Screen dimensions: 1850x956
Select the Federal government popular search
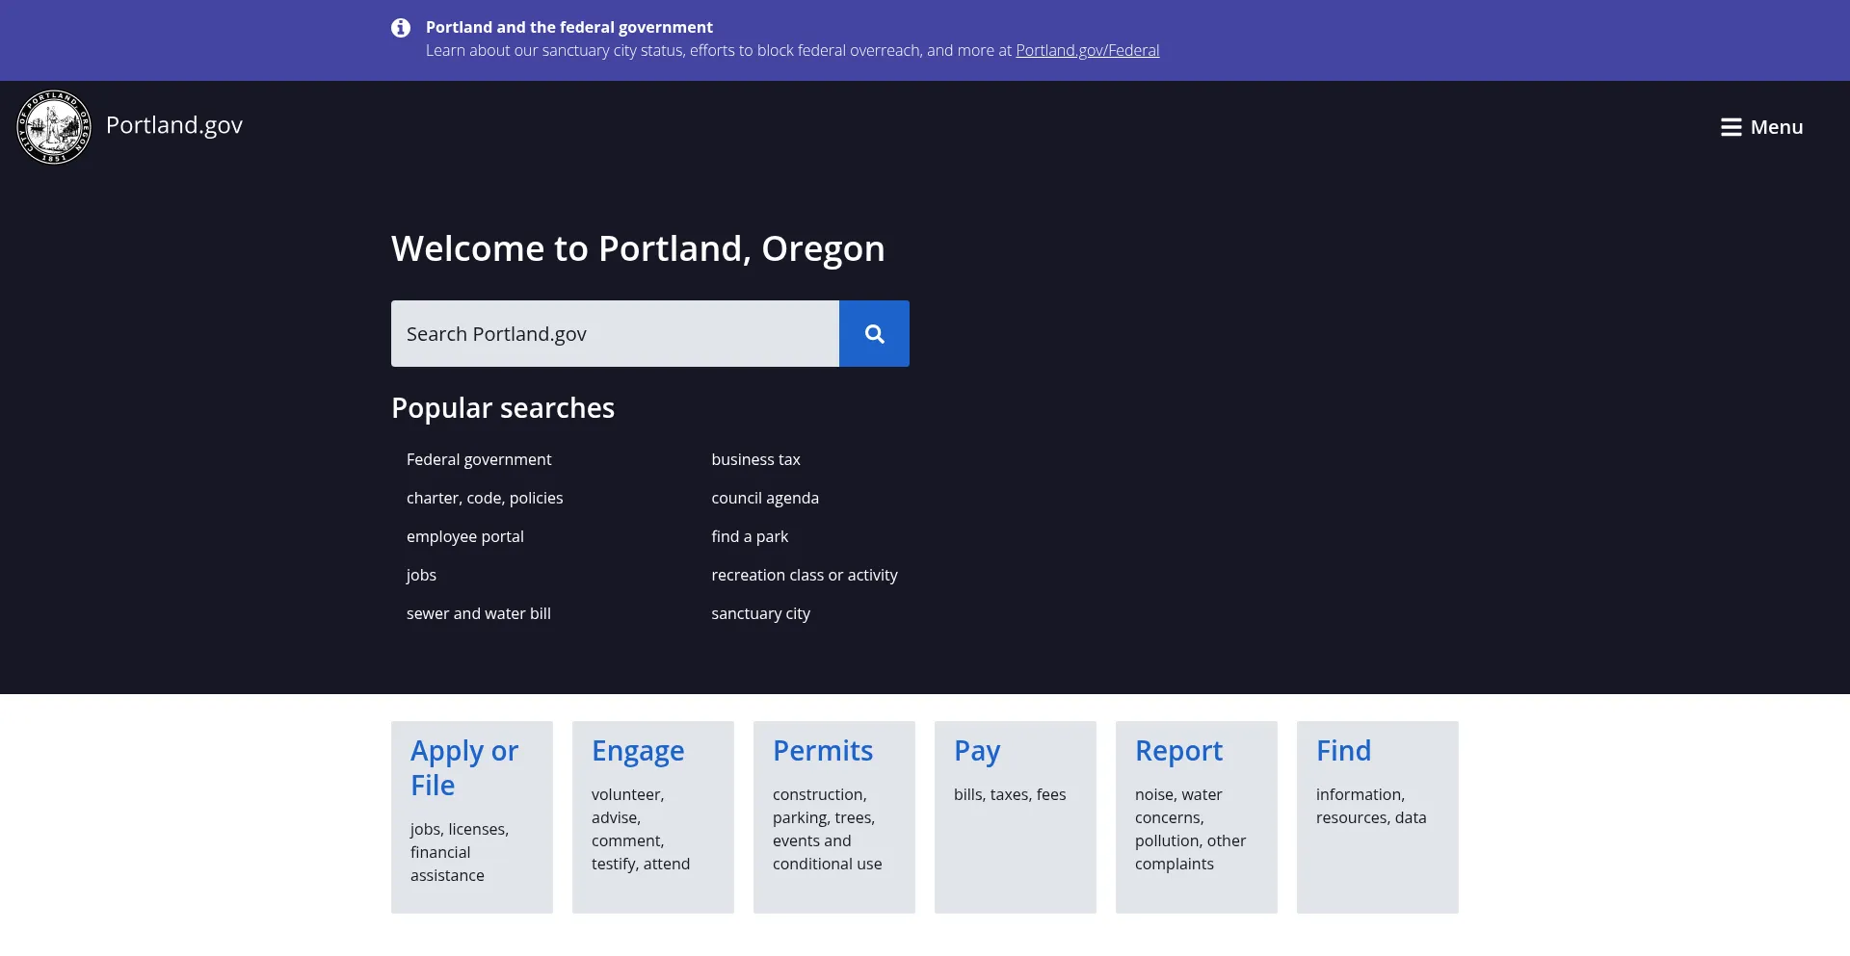(479, 460)
